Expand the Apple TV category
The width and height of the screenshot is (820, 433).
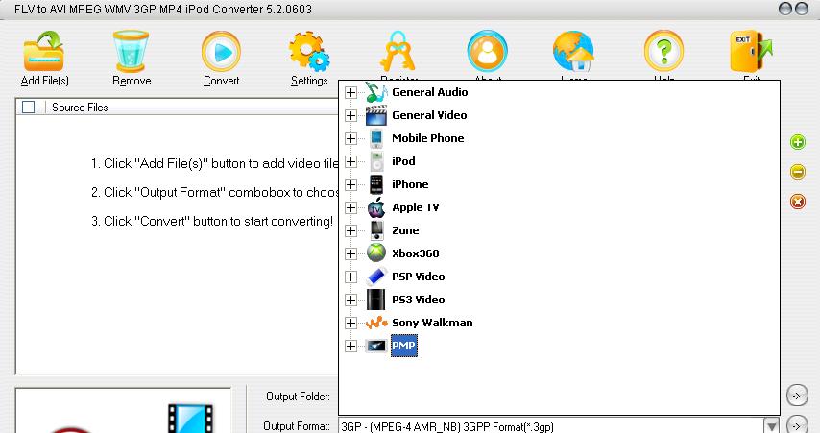(x=350, y=207)
